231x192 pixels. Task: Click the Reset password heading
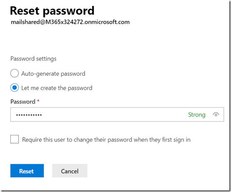52,11
